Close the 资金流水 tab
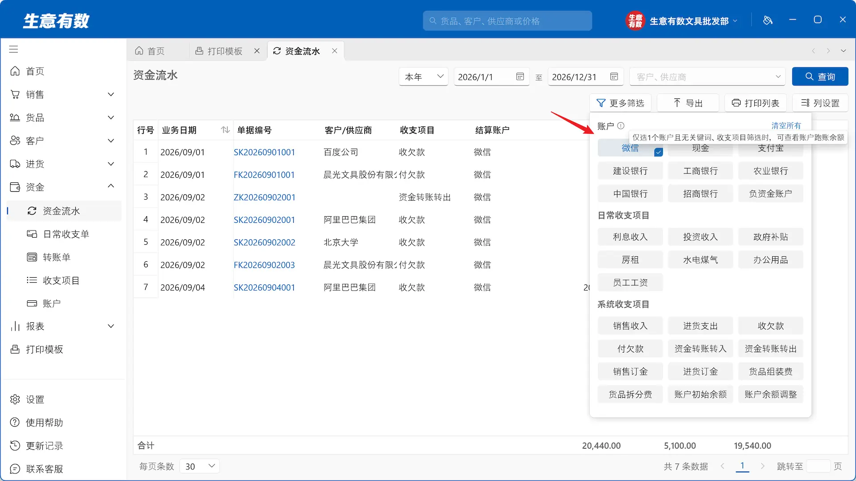Screen dimensions: 856x481 334,51
